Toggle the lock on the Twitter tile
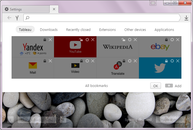The image size is (193, 130). pos(167,61)
